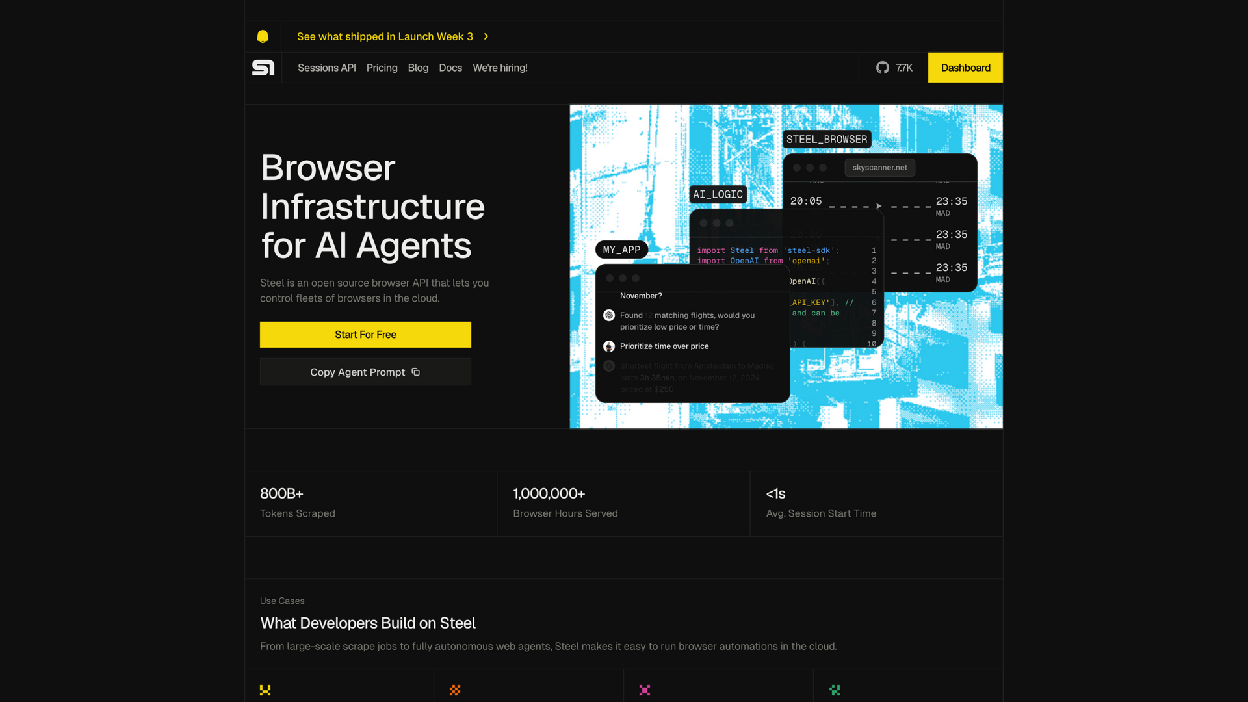The height and width of the screenshot is (702, 1248).
Task: Open the Sessions API menu item
Action: [x=327, y=68]
